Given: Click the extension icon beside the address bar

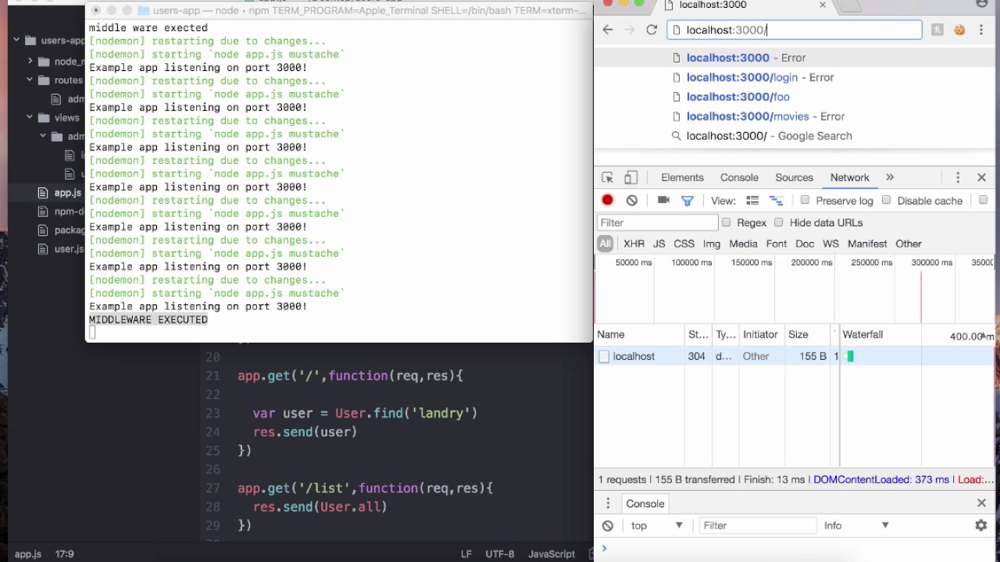Looking at the screenshot, I should [x=937, y=30].
